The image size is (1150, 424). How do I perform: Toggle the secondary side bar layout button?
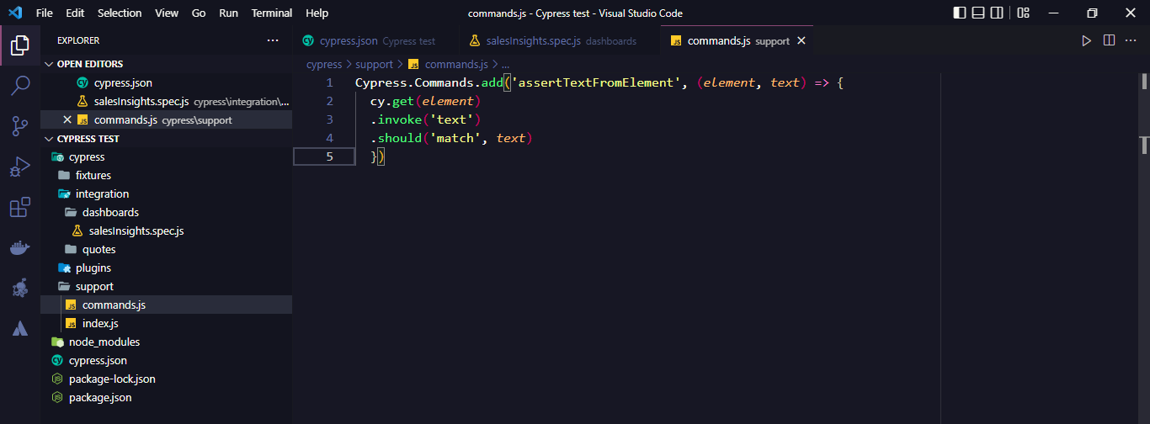(997, 13)
